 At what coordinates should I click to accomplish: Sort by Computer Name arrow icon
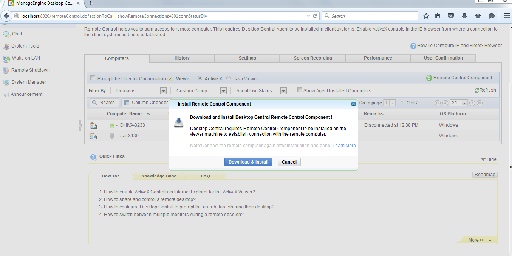[x=148, y=114]
